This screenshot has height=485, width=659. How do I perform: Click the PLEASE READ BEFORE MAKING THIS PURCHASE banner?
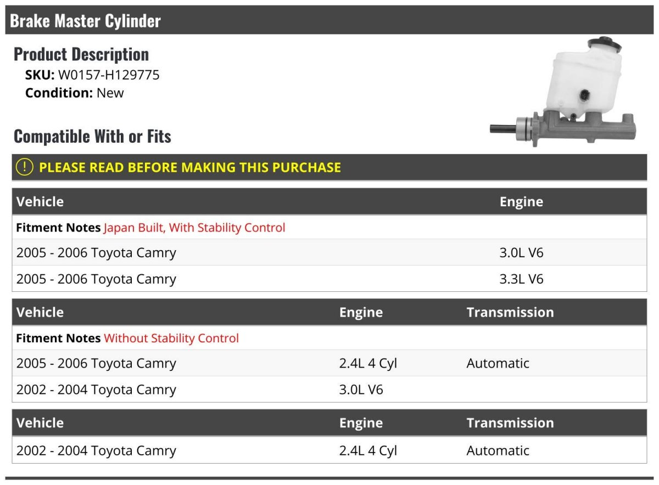pyautogui.click(x=329, y=167)
